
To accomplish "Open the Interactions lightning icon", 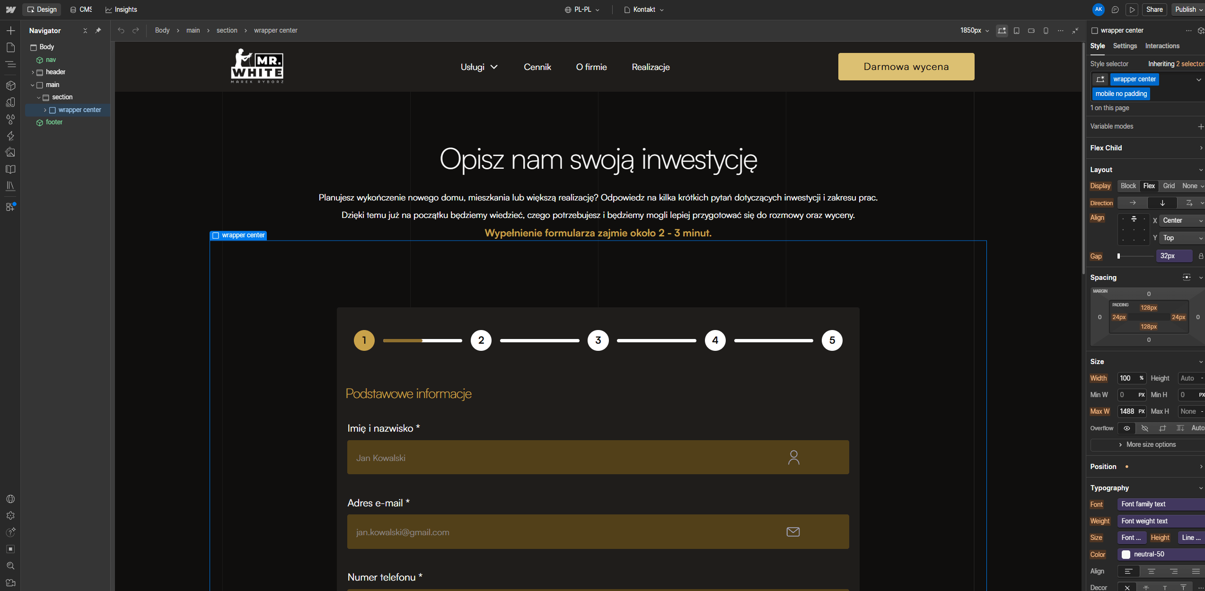I will pyautogui.click(x=10, y=136).
